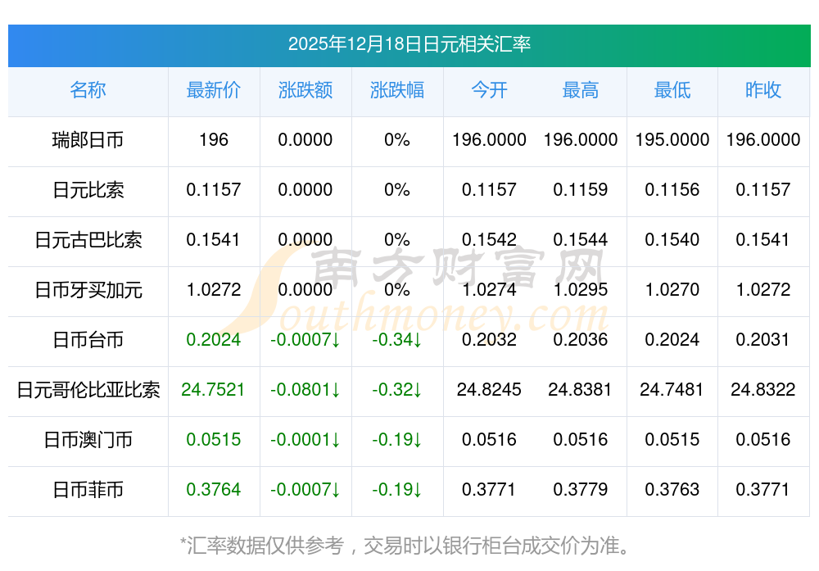Click the 日元哥伦比亚比索 row name

click(88, 390)
